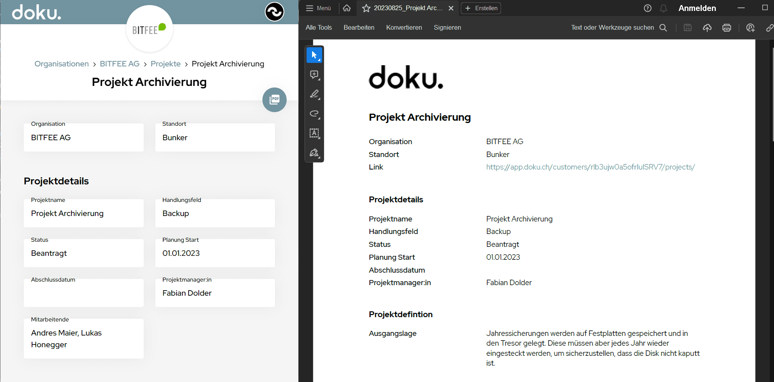Anmelden to your Adobe account
Viewport: 774px width, 382px height.
pyautogui.click(x=697, y=8)
